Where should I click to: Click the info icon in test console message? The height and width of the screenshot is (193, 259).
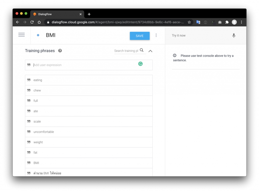pyautogui.click(x=175, y=55)
